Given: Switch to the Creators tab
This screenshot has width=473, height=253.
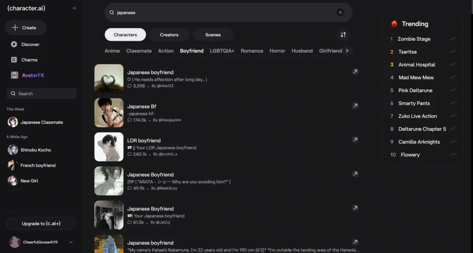Looking at the screenshot, I should pyautogui.click(x=169, y=35).
